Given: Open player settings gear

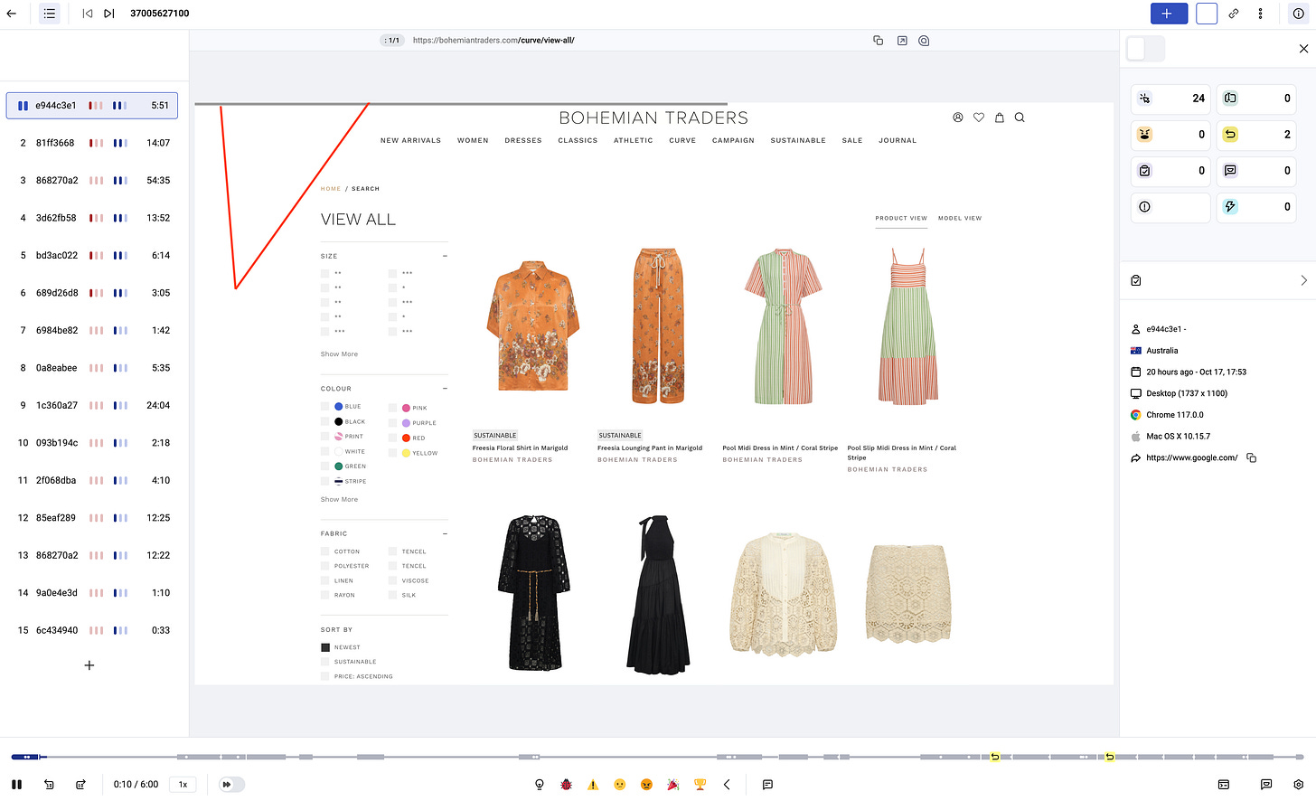Looking at the screenshot, I should [1298, 785].
